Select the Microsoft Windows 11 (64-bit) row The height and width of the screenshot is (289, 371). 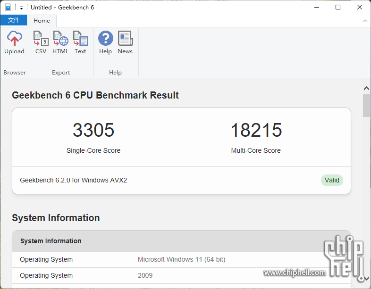[x=181, y=259]
